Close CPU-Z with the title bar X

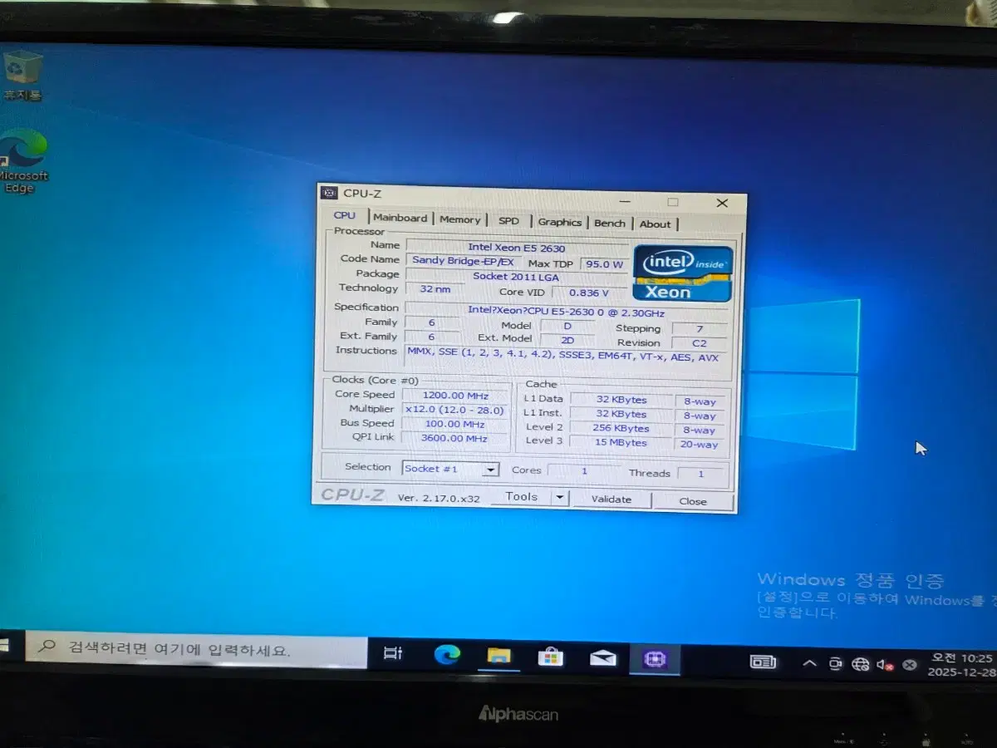tap(722, 203)
